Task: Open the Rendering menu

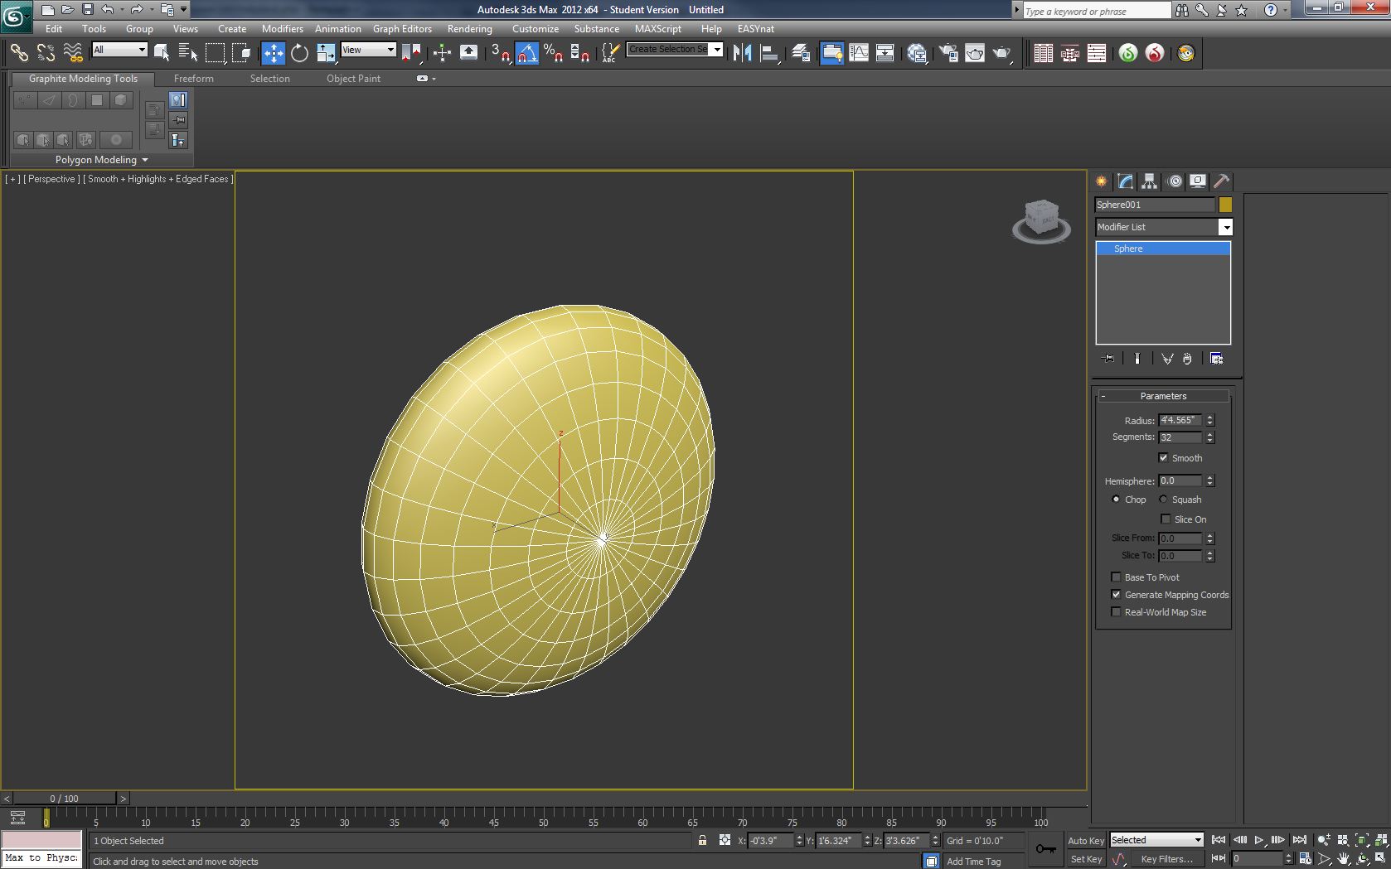Action: click(x=469, y=28)
